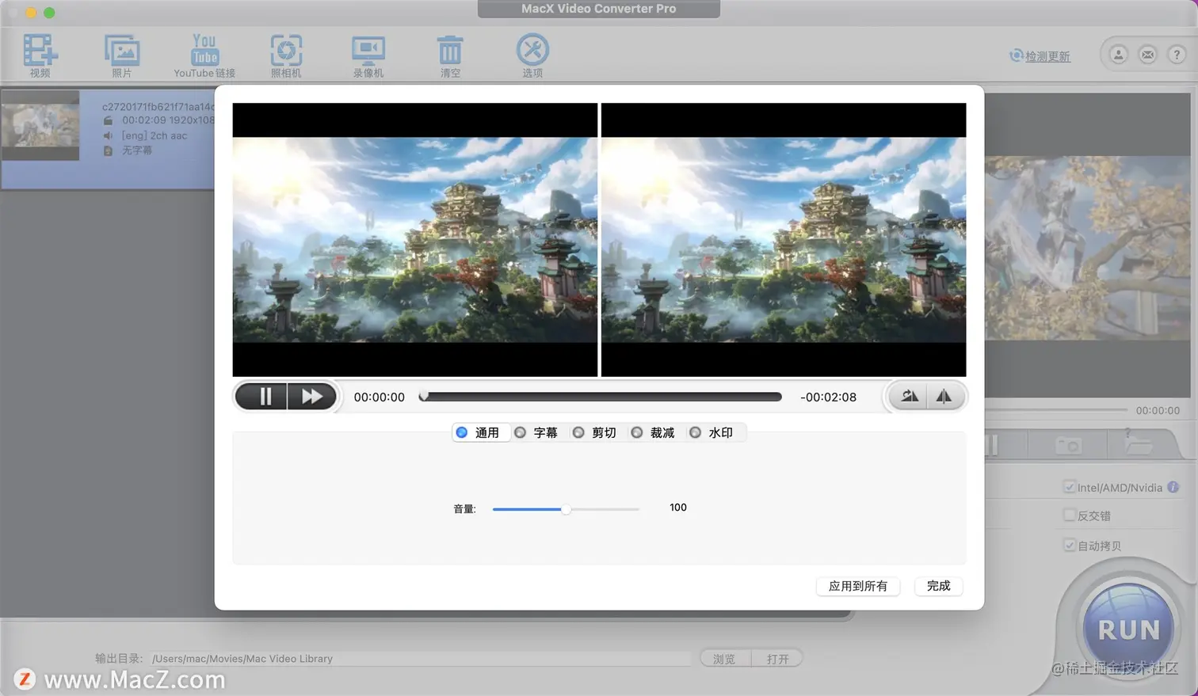
Task: Click the 打开 open button
Action: (778, 658)
